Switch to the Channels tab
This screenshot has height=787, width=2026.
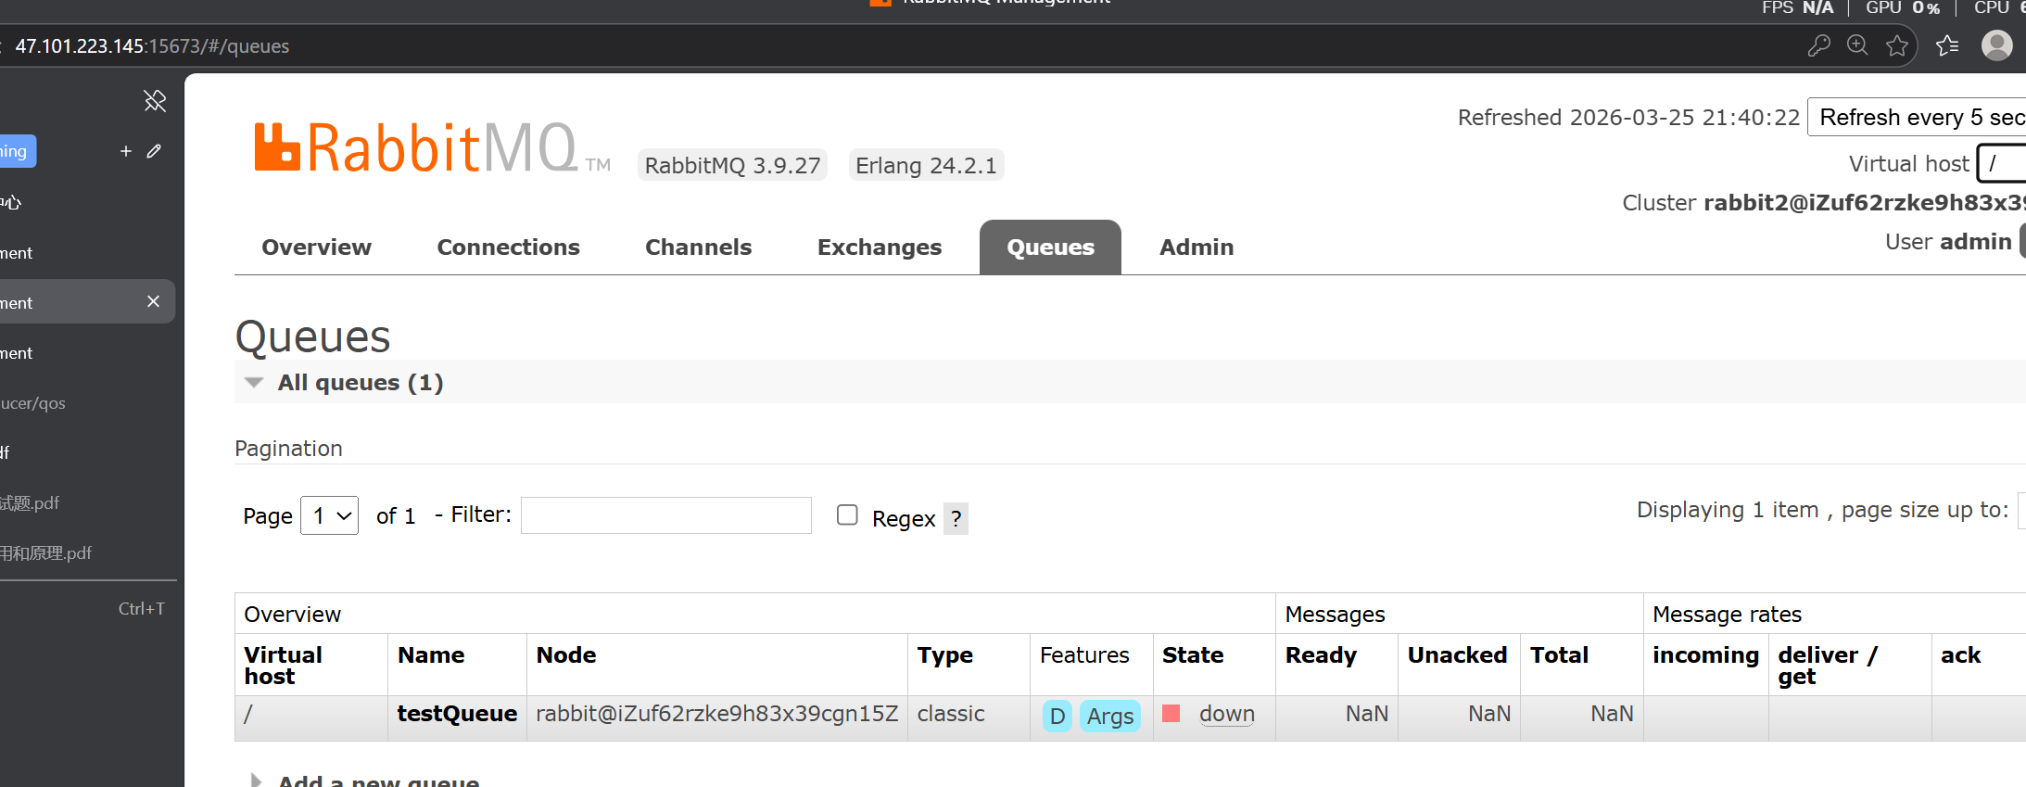698,248
